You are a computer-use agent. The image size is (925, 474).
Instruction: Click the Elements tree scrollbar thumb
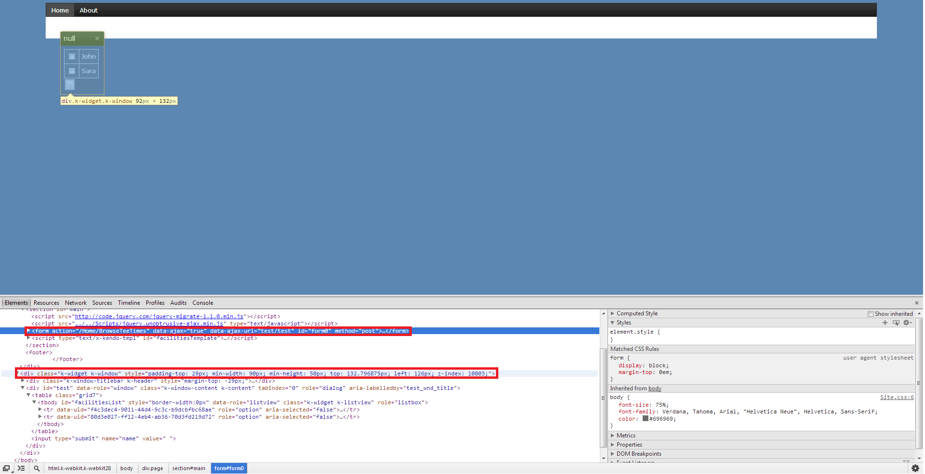tap(604, 398)
